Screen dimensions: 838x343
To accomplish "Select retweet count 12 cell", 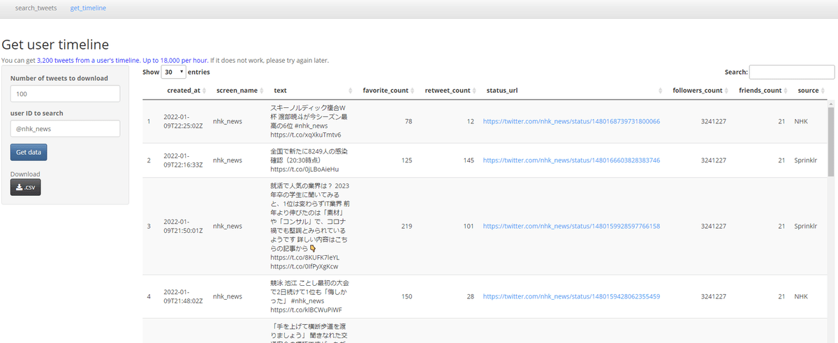I will click(470, 121).
